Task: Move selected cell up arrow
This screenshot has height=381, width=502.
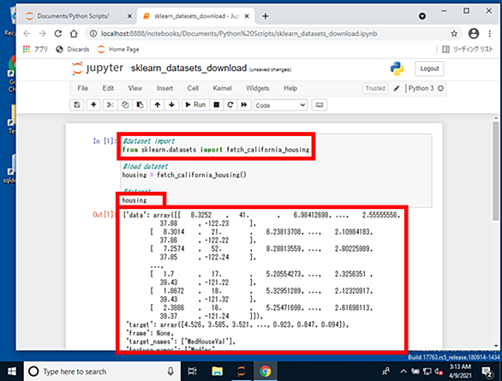Action: pos(157,105)
